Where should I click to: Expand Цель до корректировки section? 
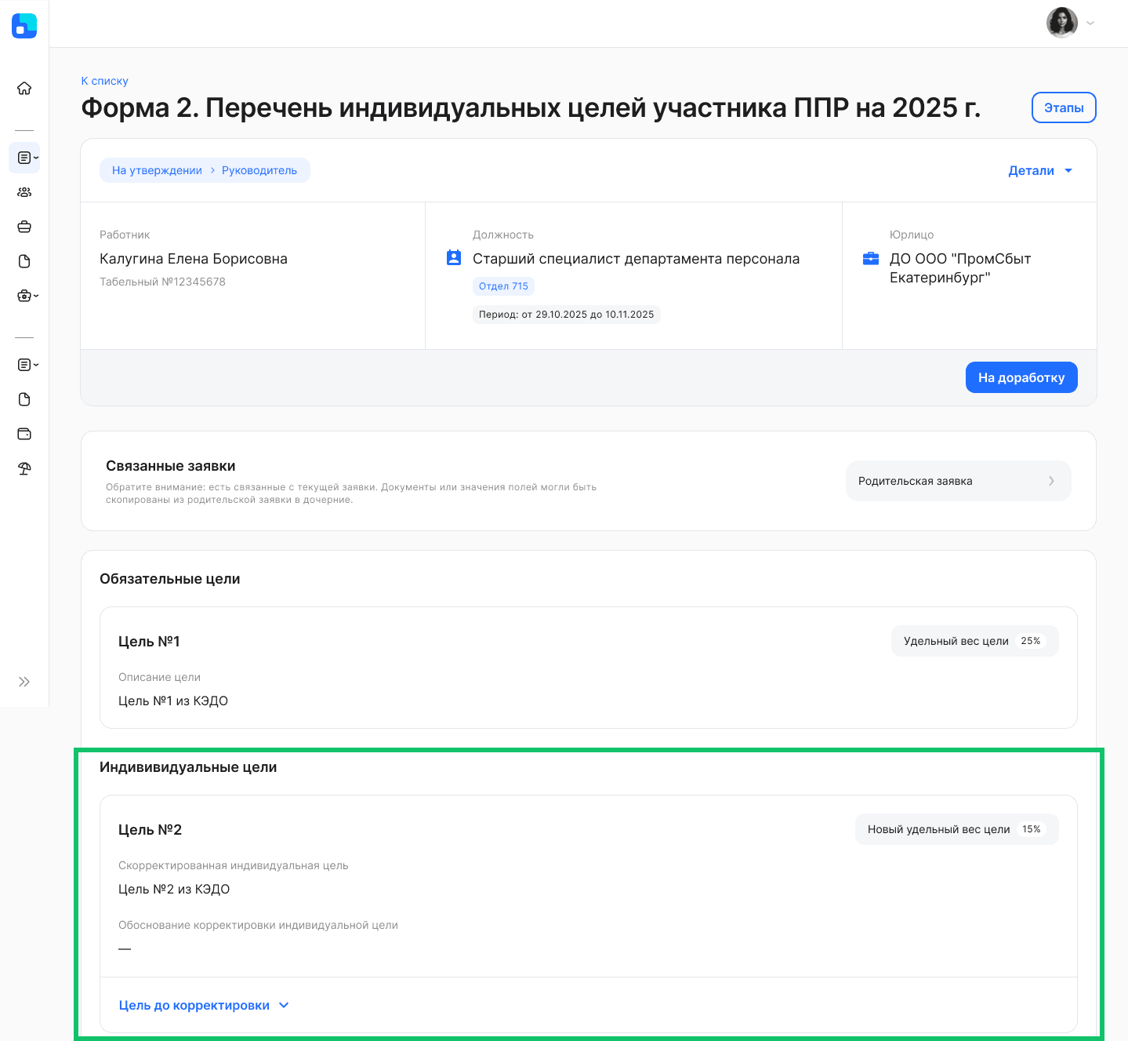coord(204,1006)
